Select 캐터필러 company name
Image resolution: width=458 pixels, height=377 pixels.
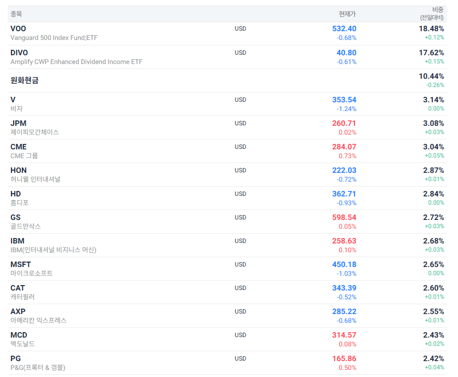[x=22, y=297]
